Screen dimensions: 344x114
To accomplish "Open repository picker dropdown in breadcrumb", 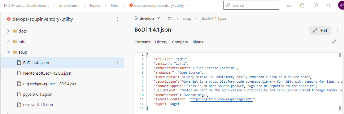I will [188, 5].
